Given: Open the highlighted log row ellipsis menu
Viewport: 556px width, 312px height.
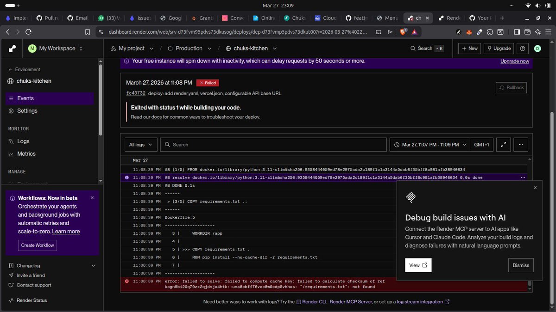Looking at the screenshot, I should [x=523, y=177].
